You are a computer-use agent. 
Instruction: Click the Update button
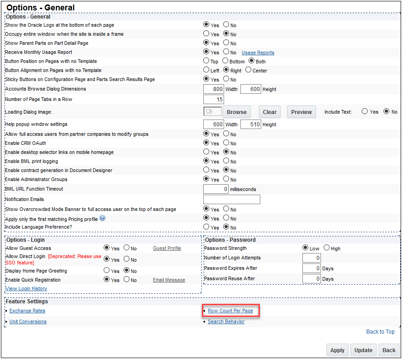point(363,350)
